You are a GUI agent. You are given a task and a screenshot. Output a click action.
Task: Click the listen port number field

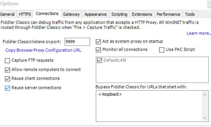click(x=77, y=42)
